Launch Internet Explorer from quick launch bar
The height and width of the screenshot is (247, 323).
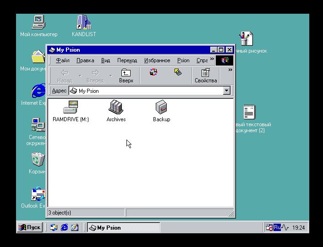(64, 227)
